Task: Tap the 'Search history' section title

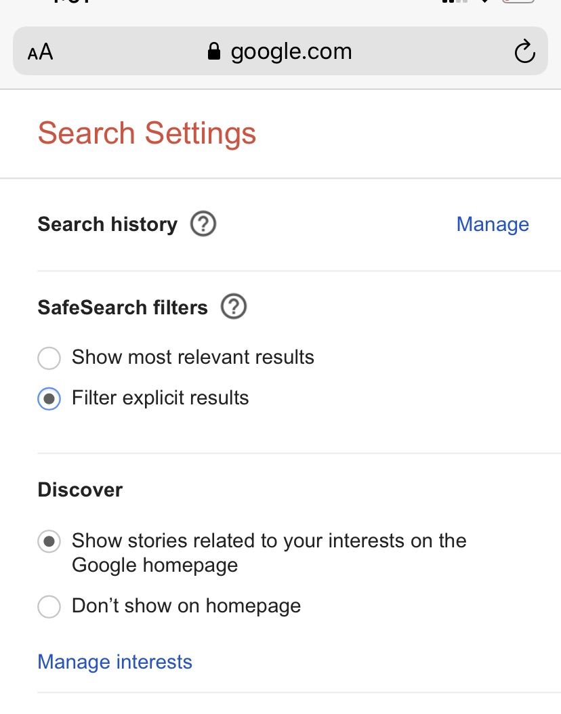Action: coord(108,224)
